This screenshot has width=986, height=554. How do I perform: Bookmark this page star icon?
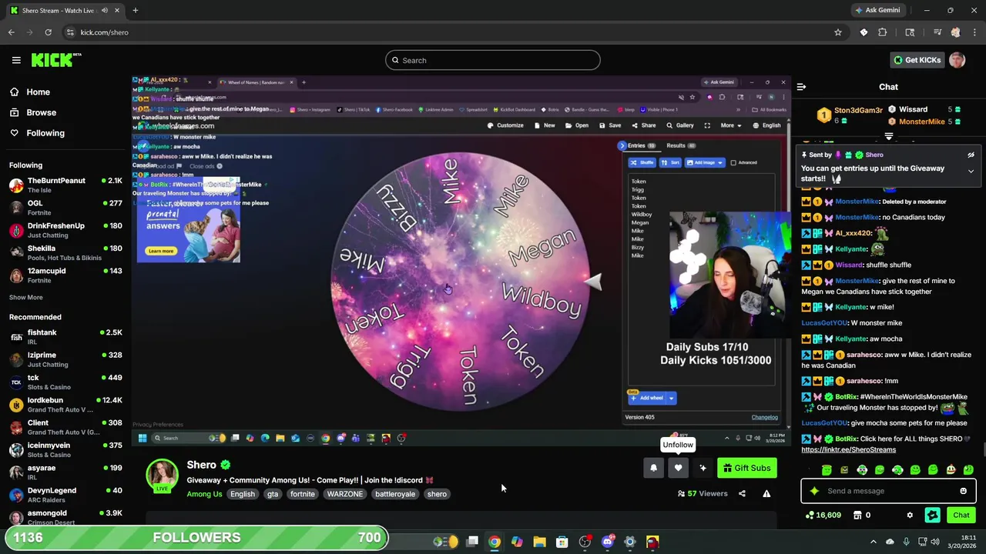(x=838, y=32)
